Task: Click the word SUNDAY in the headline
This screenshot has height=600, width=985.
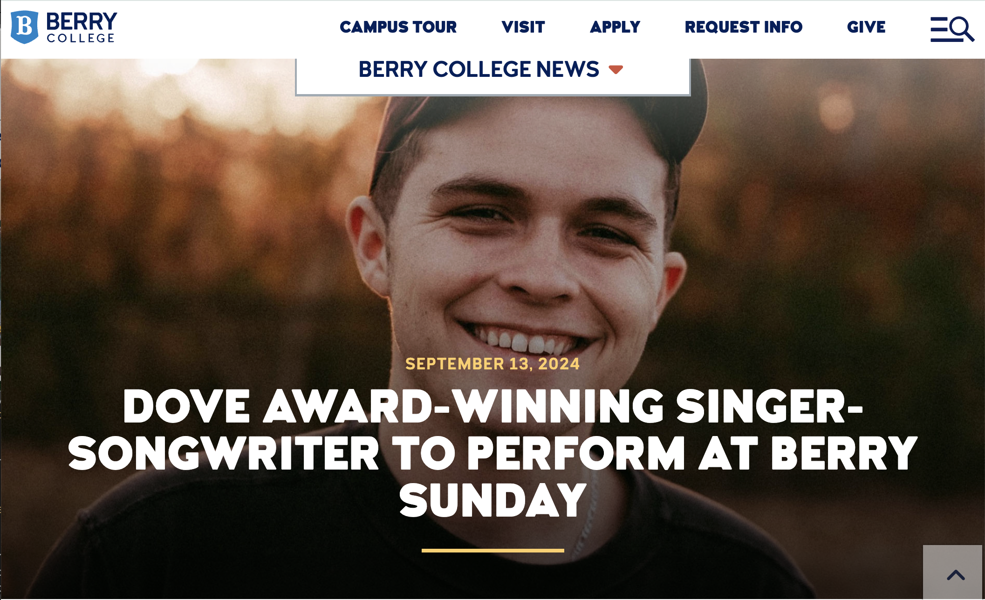Action: (x=492, y=501)
